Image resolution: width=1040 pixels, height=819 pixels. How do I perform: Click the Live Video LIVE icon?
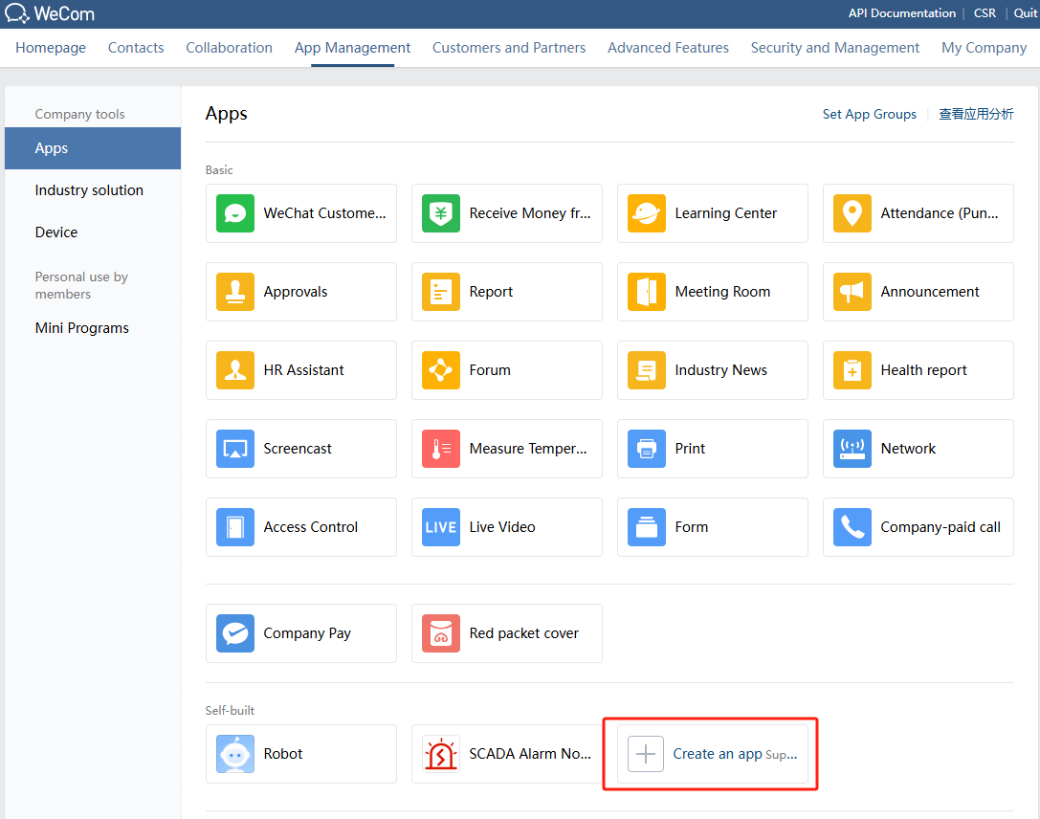pos(440,527)
